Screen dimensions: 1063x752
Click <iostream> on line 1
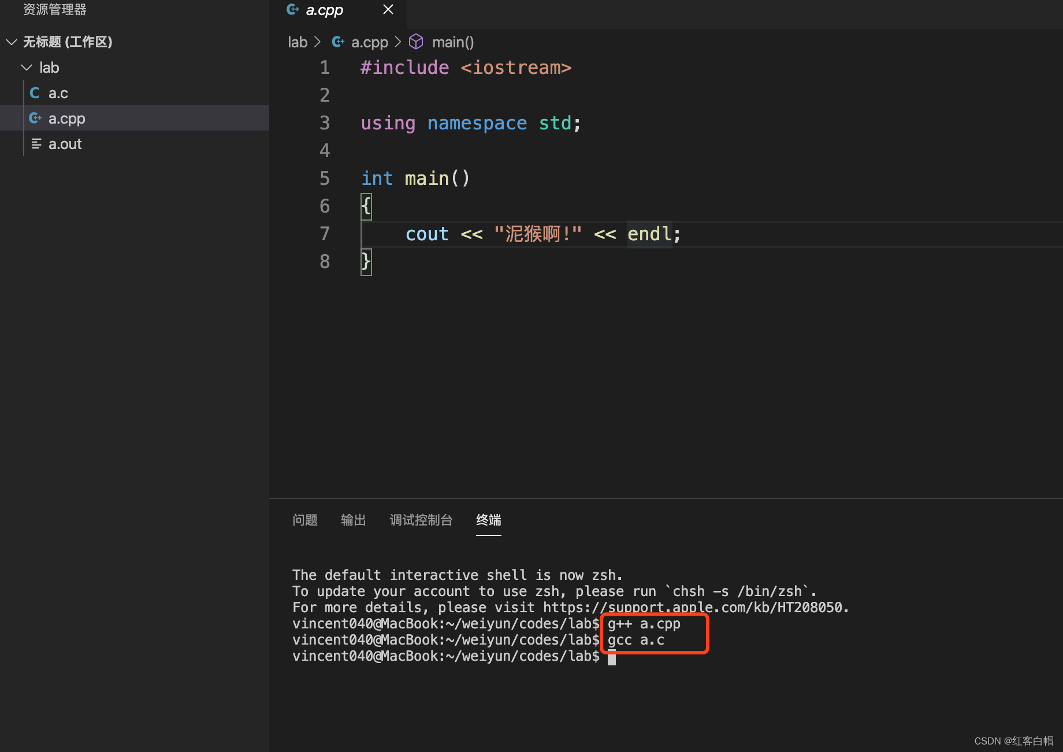(516, 68)
